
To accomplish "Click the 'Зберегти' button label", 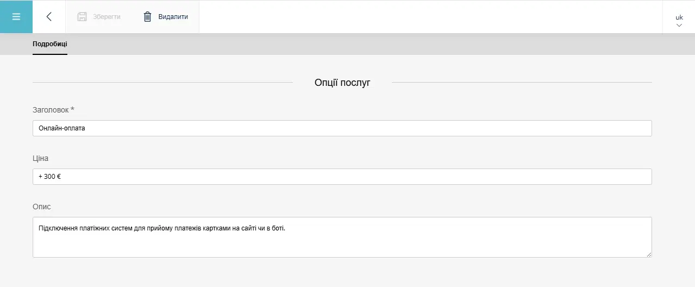I will [x=107, y=17].
